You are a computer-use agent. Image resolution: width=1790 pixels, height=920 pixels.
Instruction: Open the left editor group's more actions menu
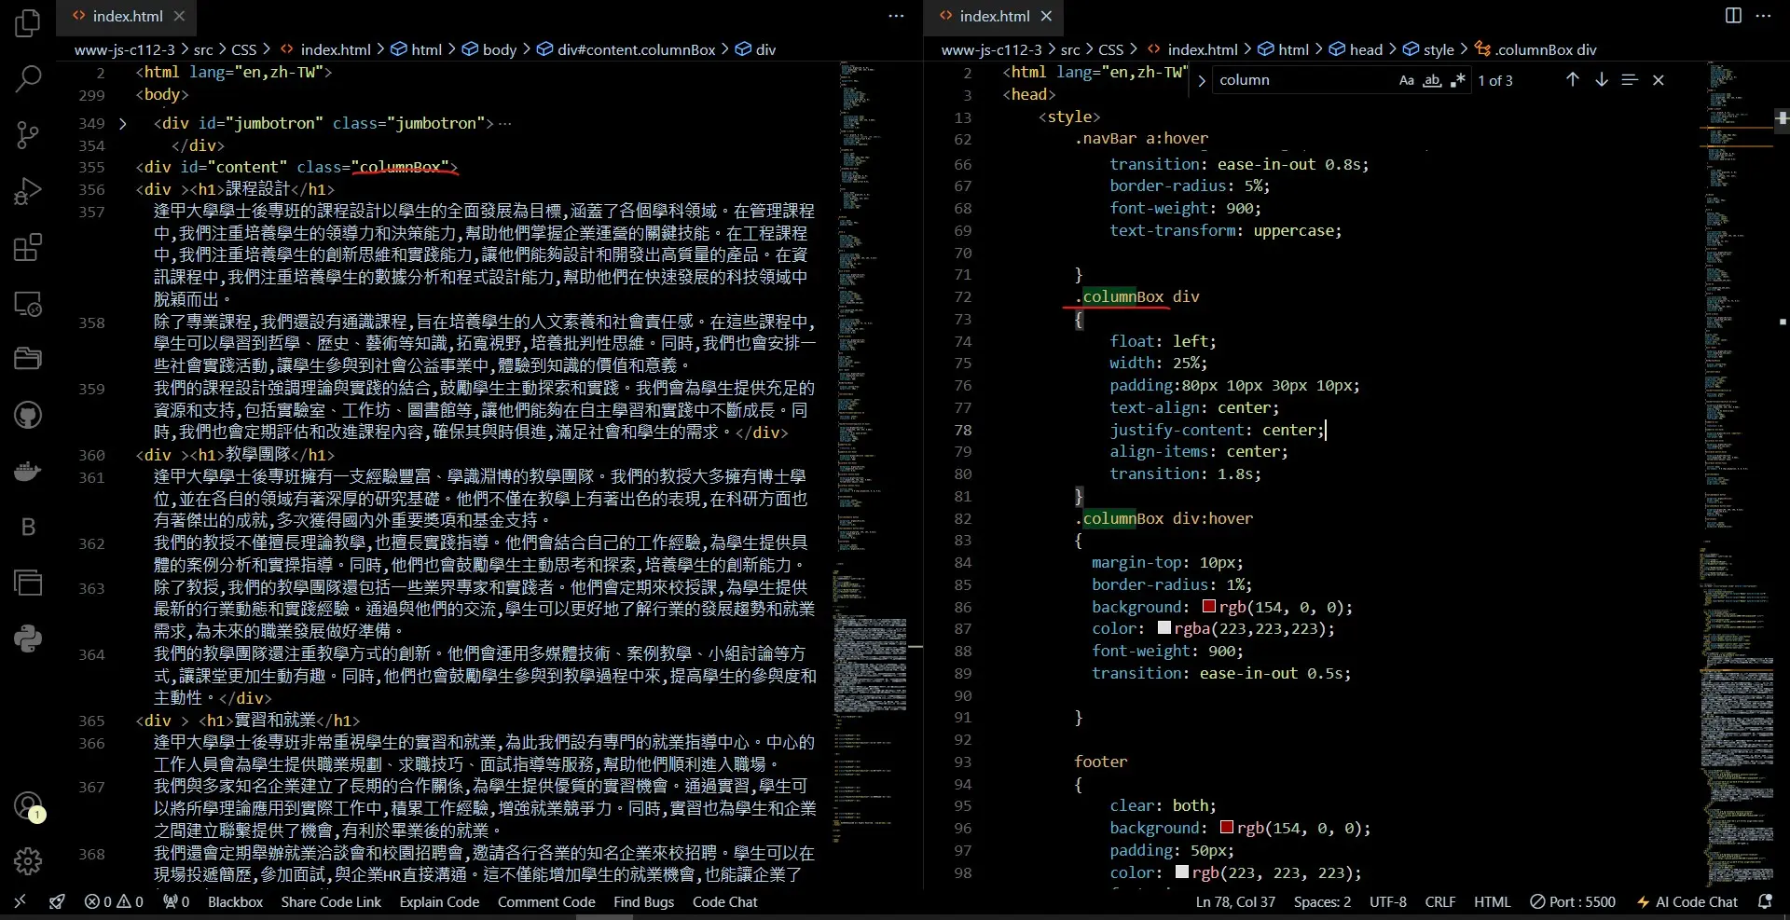point(896,16)
